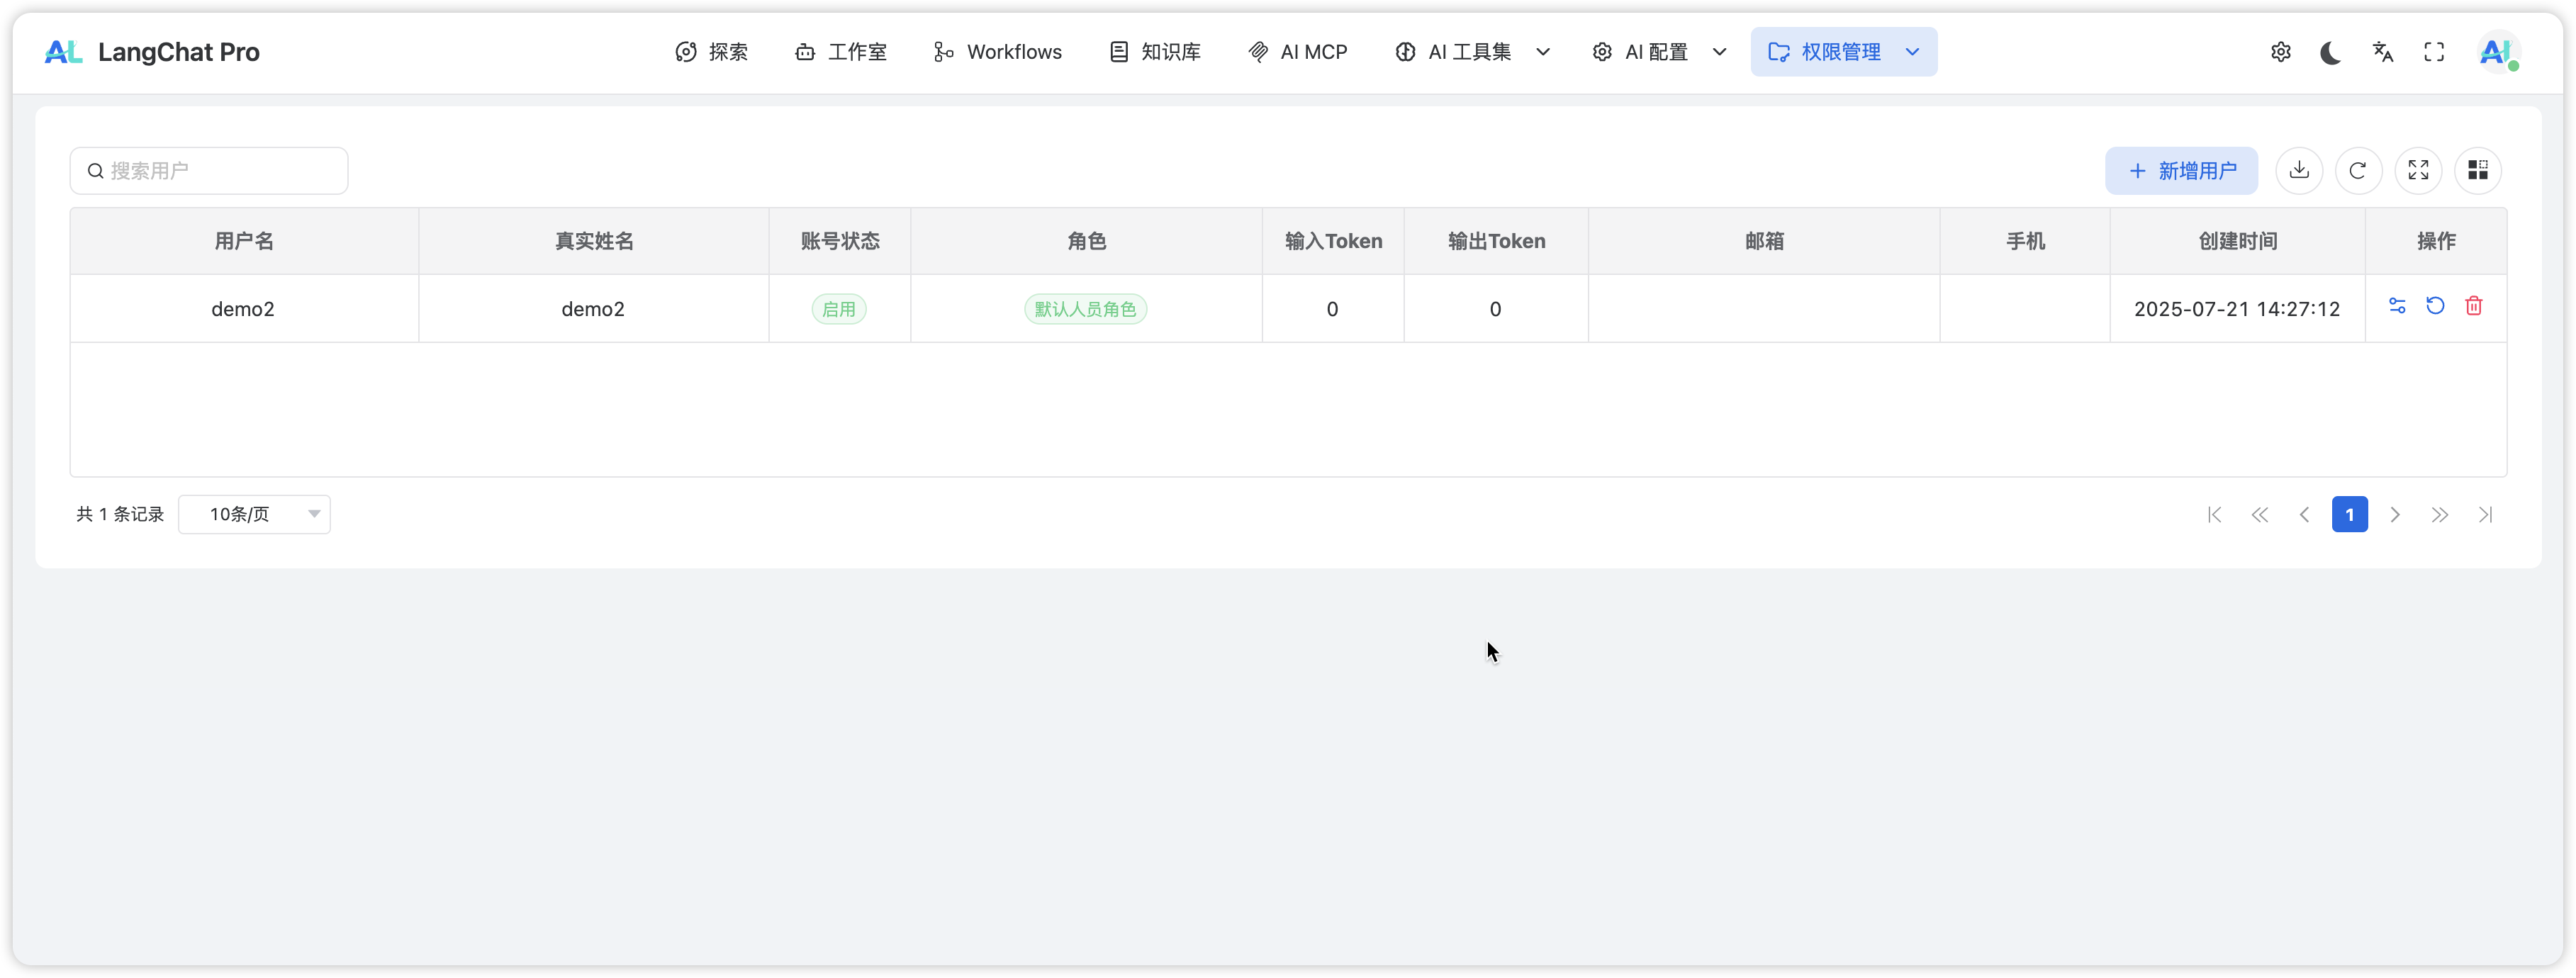2576x978 pixels.
Task: Open the settings gear in the top bar
Action: click(x=2280, y=52)
